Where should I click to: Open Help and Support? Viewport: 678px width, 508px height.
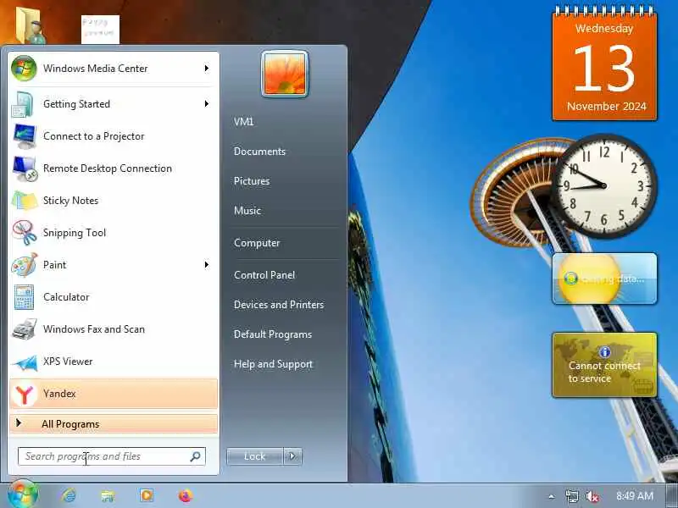273,364
